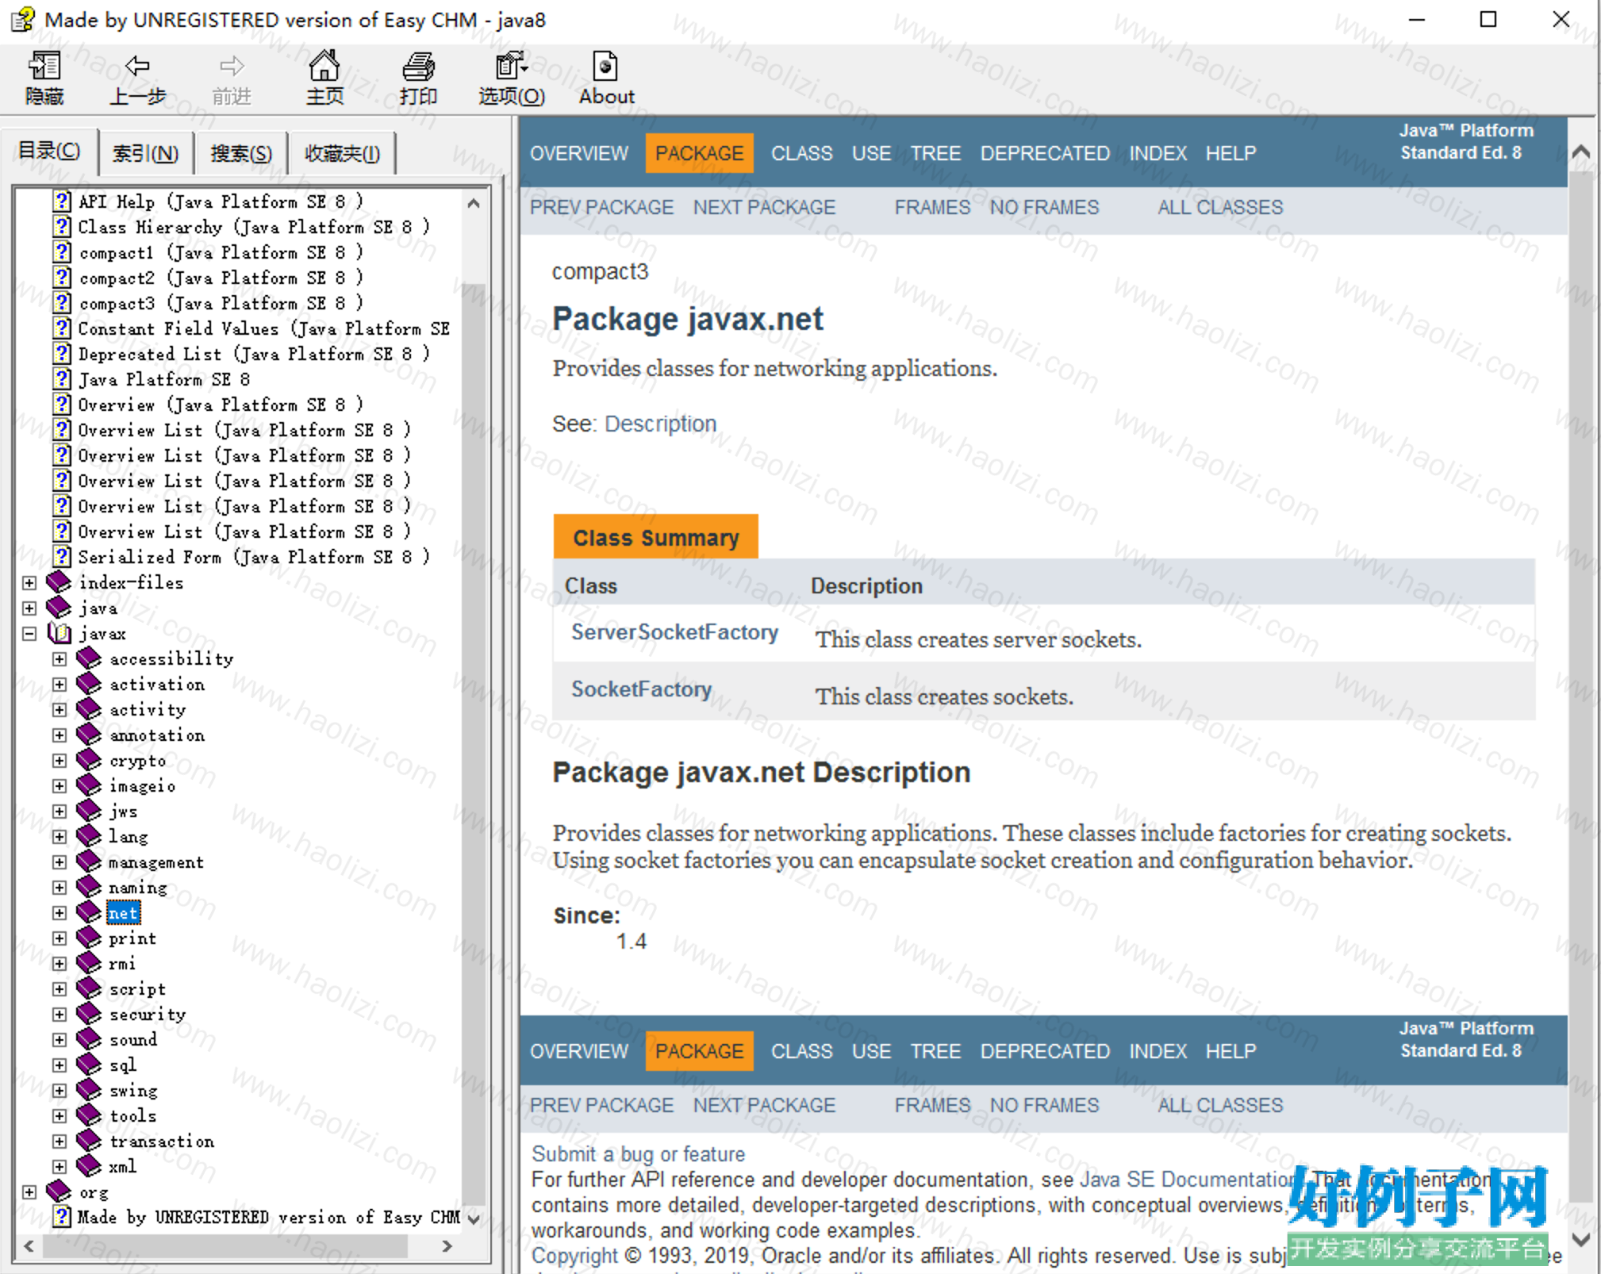Click the compact1 topic page icon
Image resolution: width=1601 pixels, height=1274 pixels.
(62, 252)
